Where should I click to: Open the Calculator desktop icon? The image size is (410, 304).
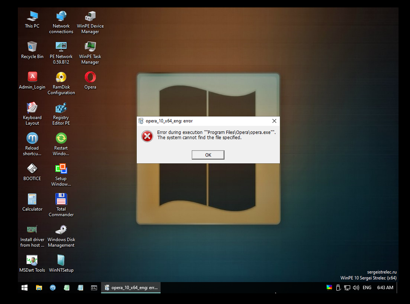click(x=32, y=203)
